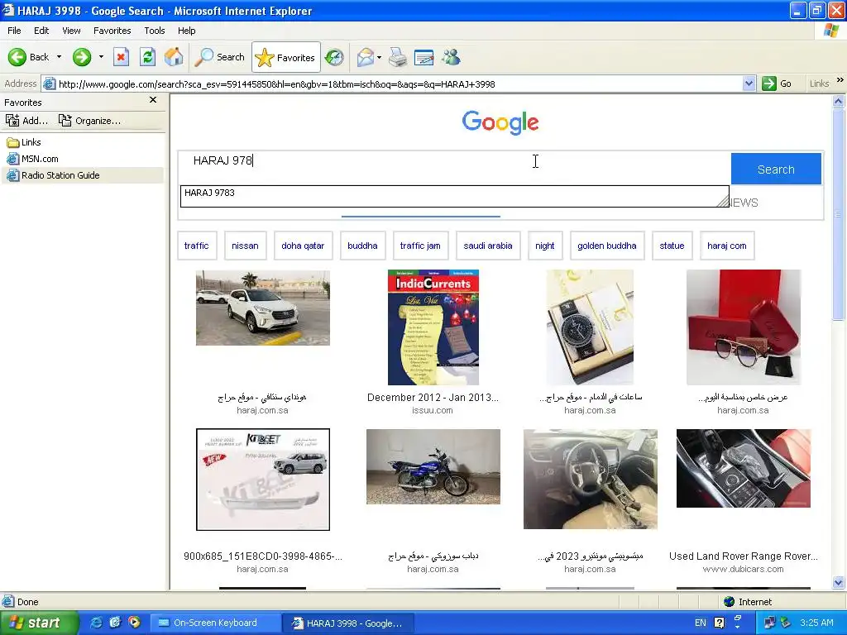Open the Windows start button
The width and height of the screenshot is (847, 635).
39,623
